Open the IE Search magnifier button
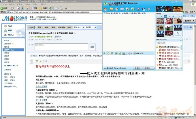This screenshot has width=196, height=119. tap(34, 8)
